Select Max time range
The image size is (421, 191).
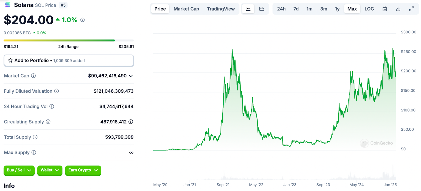pos(352,9)
